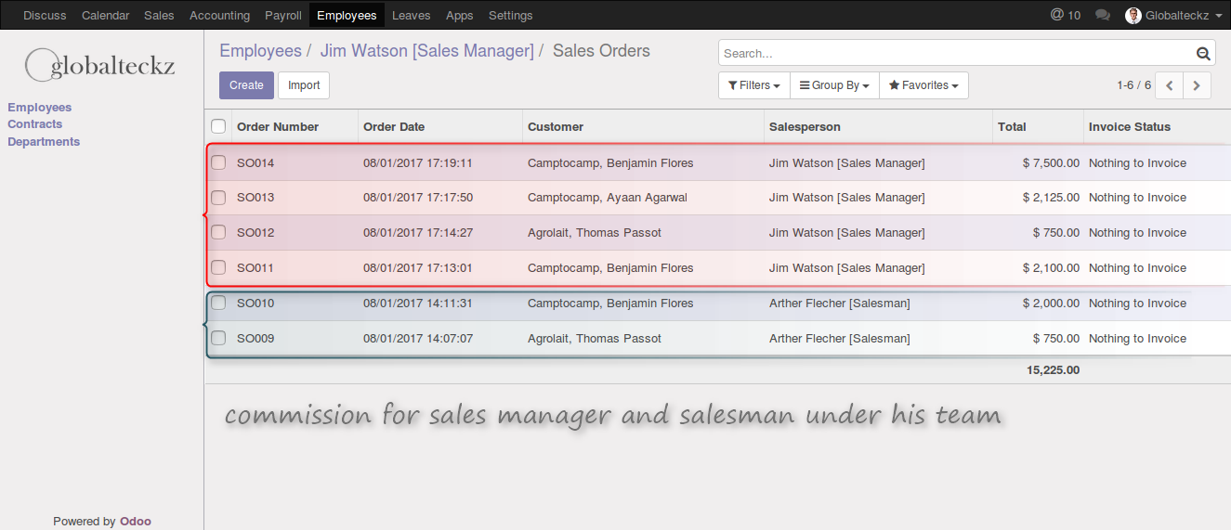This screenshot has height=530, width=1231.
Task: Open the conversations chat bubble icon
Action: coord(1103,15)
